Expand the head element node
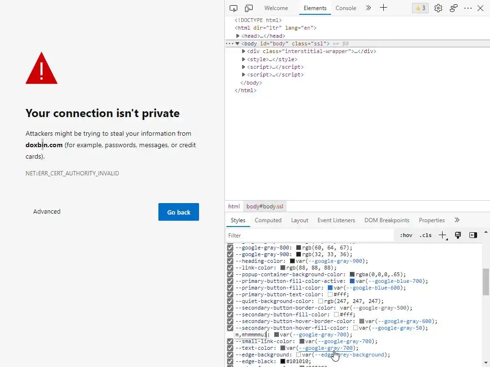Viewport: 490px width, 367px height. (x=238, y=36)
